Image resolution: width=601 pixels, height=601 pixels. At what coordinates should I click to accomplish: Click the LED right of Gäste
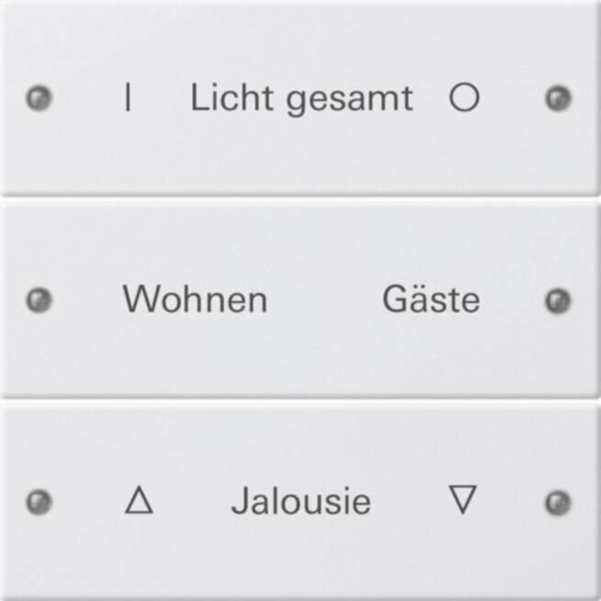pyautogui.click(x=557, y=300)
